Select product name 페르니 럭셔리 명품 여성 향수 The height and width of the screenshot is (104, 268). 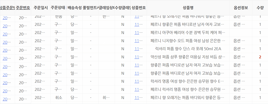(x=188, y=90)
